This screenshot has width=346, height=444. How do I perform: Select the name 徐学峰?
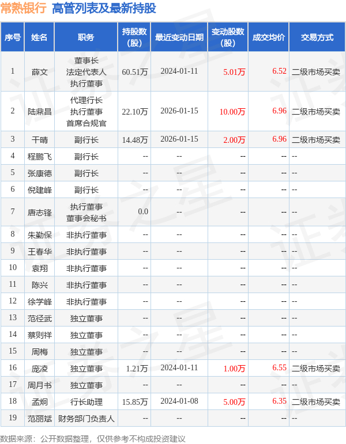pyautogui.click(x=39, y=302)
